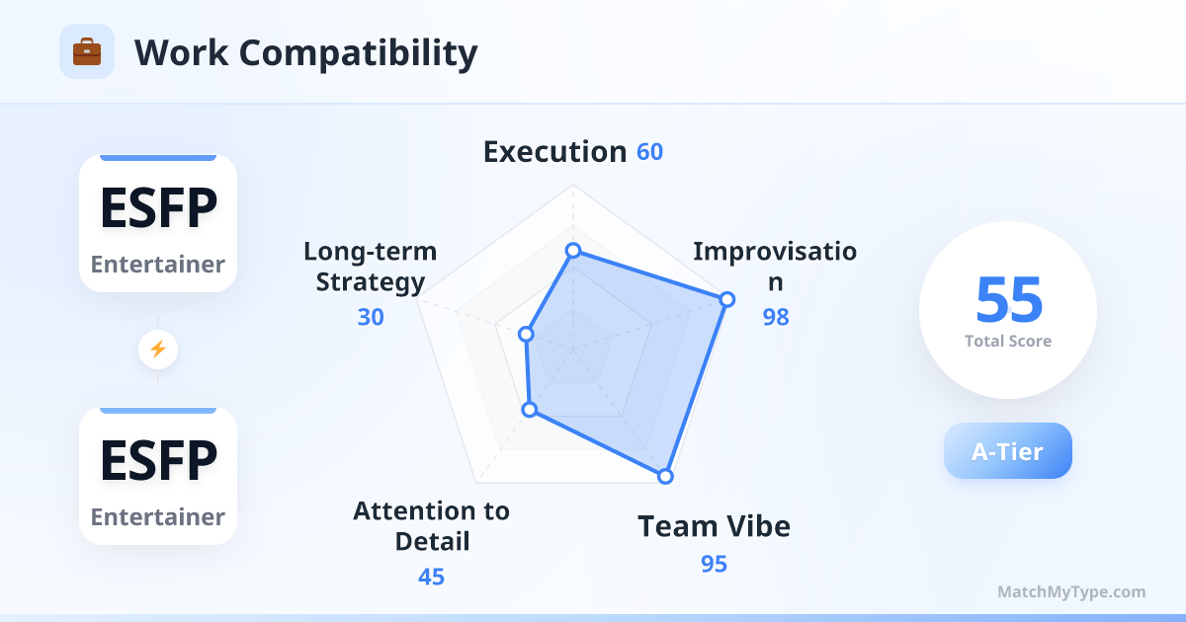1186x622 pixels.
Task: Click the Improvisation score value 98
Action: pyautogui.click(x=776, y=317)
